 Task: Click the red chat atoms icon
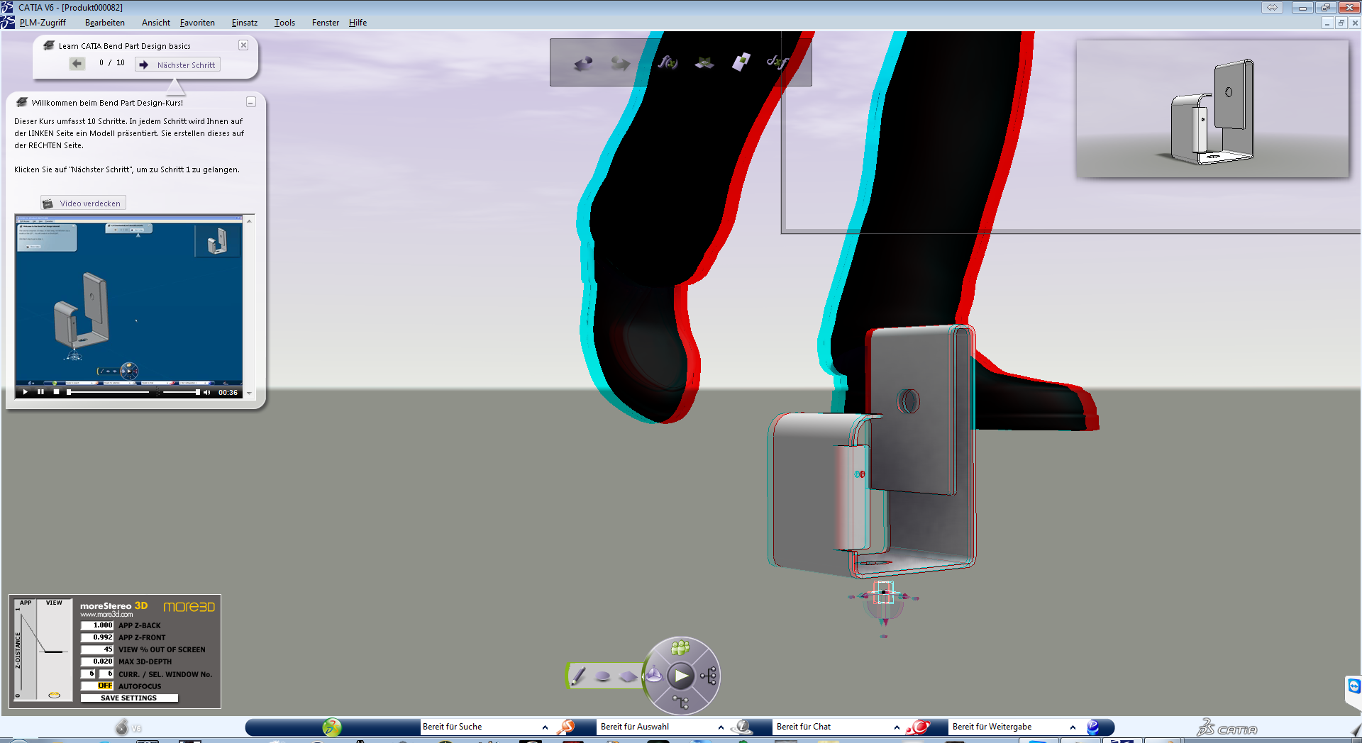(919, 727)
